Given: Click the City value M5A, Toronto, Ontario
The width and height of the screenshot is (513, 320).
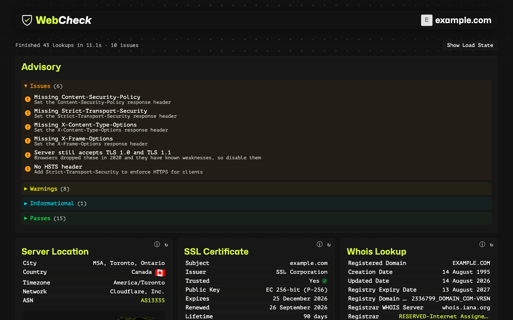Looking at the screenshot, I should pyautogui.click(x=129, y=263).
